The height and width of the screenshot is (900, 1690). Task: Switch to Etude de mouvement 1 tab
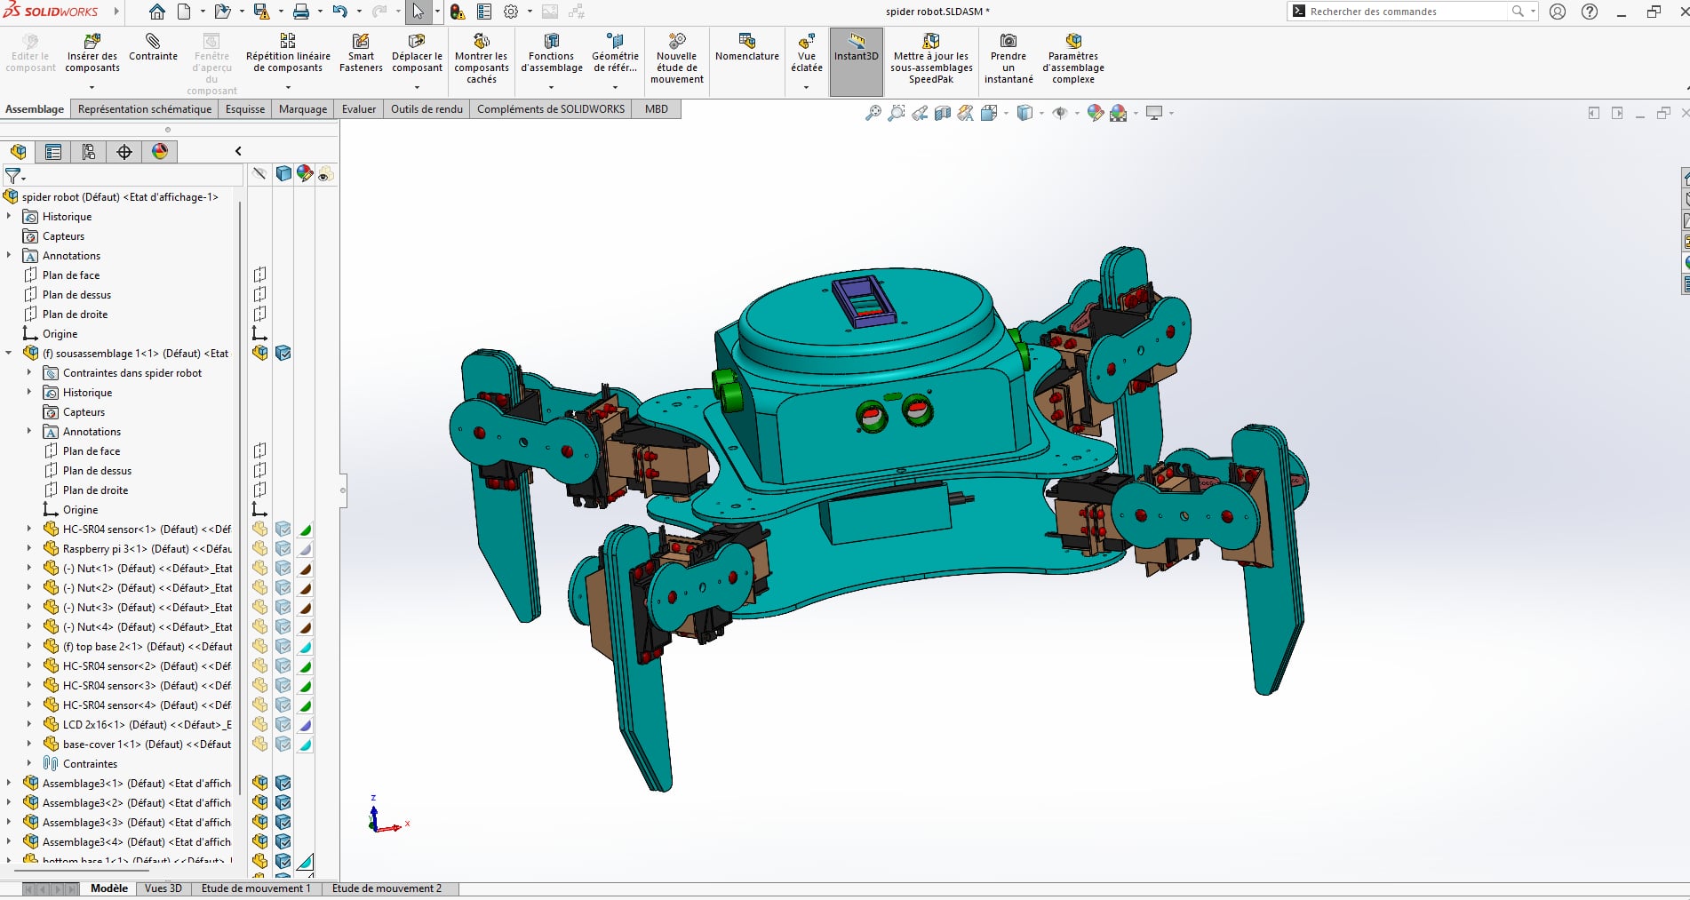(x=256, y=888)
